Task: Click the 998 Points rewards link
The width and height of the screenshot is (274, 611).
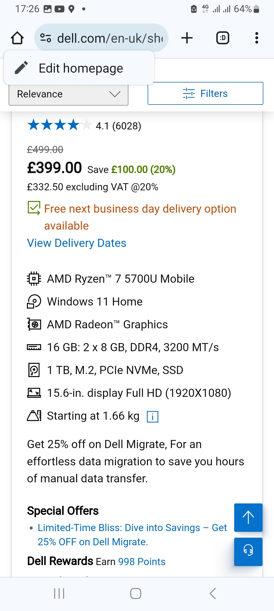Action: coord(142,562)
